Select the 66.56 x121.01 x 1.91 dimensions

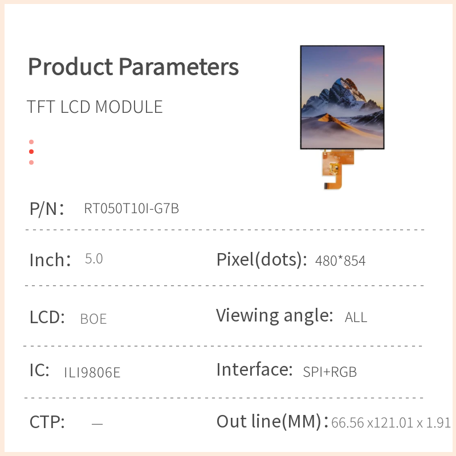(x=391, y=423)
